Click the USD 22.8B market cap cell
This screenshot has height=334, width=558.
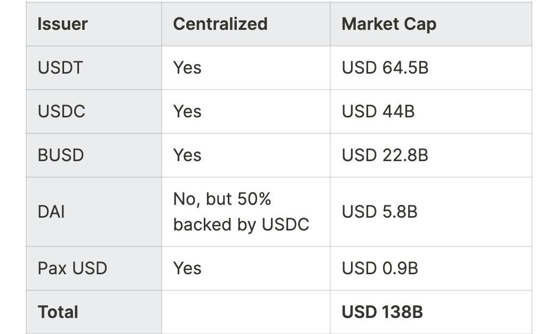(385, 155)
